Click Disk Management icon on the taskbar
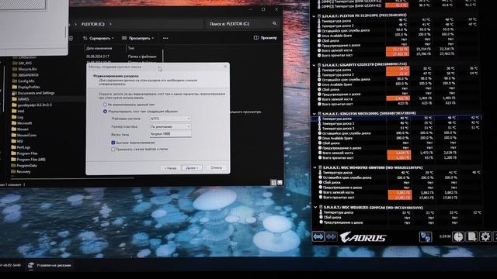Viewport: 497px width, 279px height. pos(31,265)
